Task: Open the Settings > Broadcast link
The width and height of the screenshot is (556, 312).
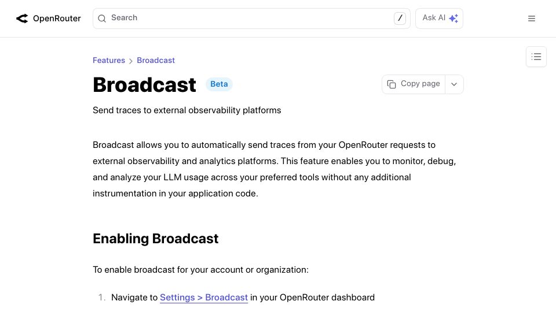Action: (204, 298)
